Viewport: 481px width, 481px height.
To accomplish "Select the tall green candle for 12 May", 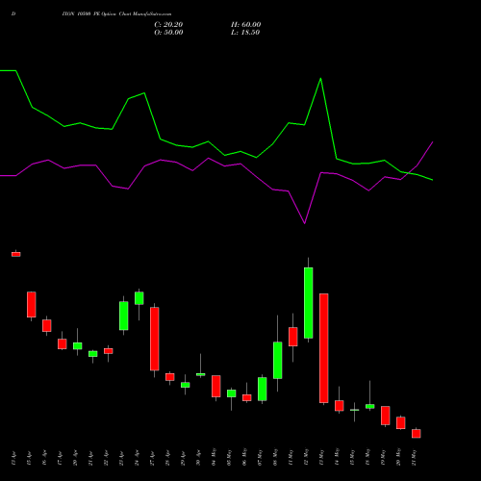I will click(309, 303).
